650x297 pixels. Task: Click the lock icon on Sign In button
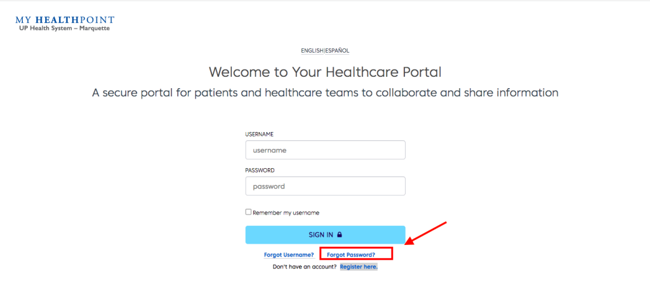point(340,234)
